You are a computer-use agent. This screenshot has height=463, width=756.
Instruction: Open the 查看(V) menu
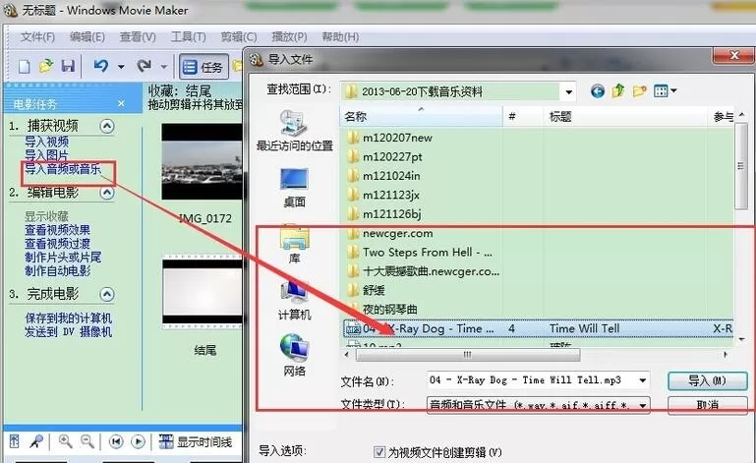click(x=138, y=37)
